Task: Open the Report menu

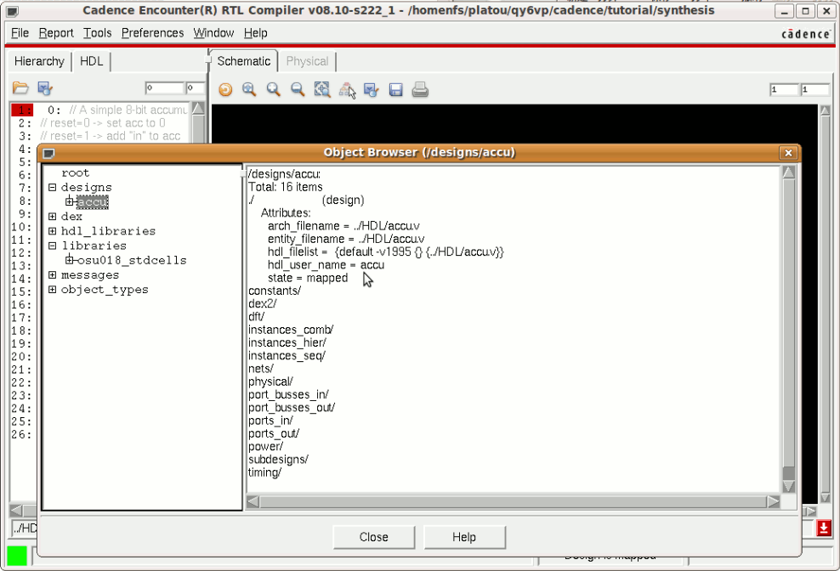Action: tap(56, 33)
